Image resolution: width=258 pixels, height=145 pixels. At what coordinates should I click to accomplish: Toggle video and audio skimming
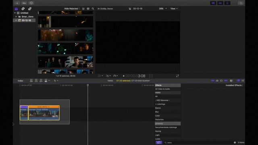[x=213, y=81]
